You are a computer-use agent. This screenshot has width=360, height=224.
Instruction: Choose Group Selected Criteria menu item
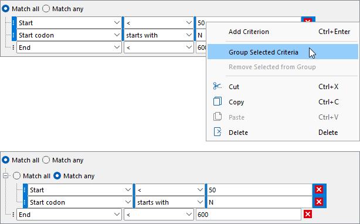[x=283, y=52]
